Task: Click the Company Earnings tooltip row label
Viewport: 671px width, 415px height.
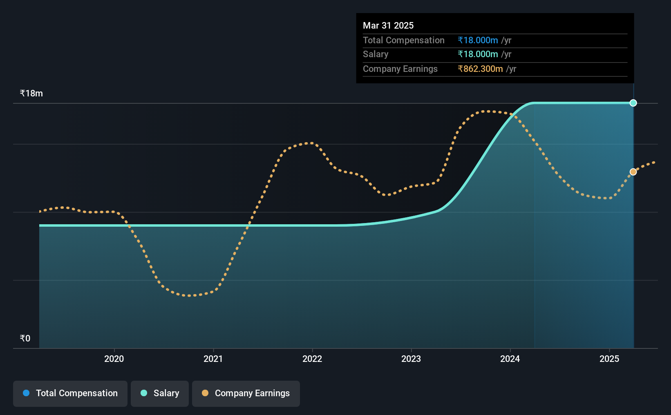Action: [400, 69]
